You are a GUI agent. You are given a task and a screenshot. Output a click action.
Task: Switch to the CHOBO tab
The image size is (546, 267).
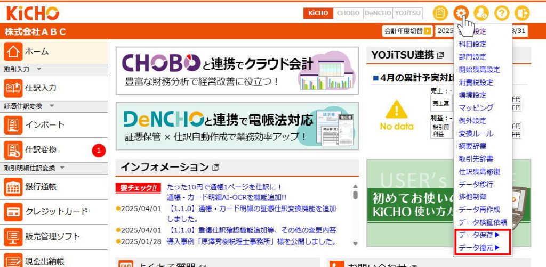[x=348, y=13]
